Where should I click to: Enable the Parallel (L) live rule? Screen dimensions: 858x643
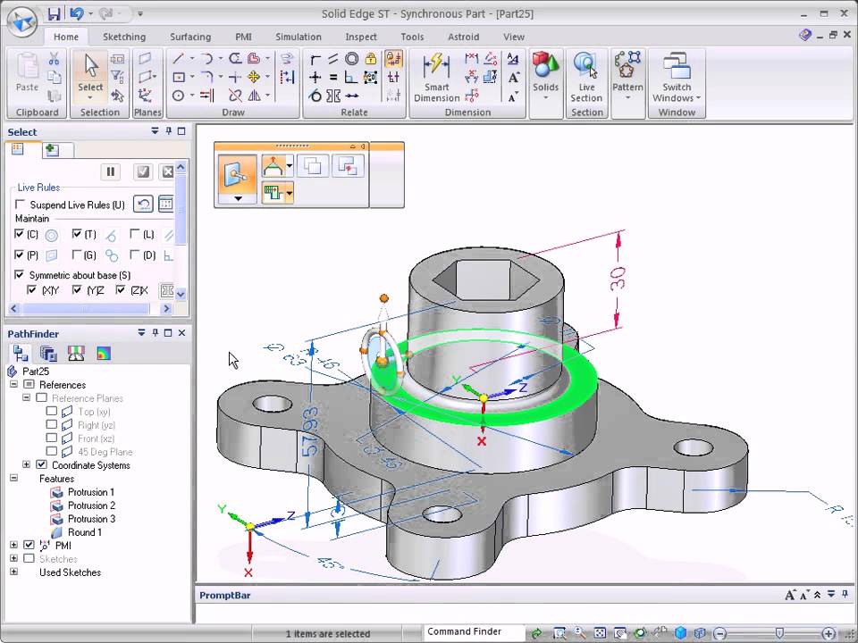pyautogui.click(x=135, y=233)
